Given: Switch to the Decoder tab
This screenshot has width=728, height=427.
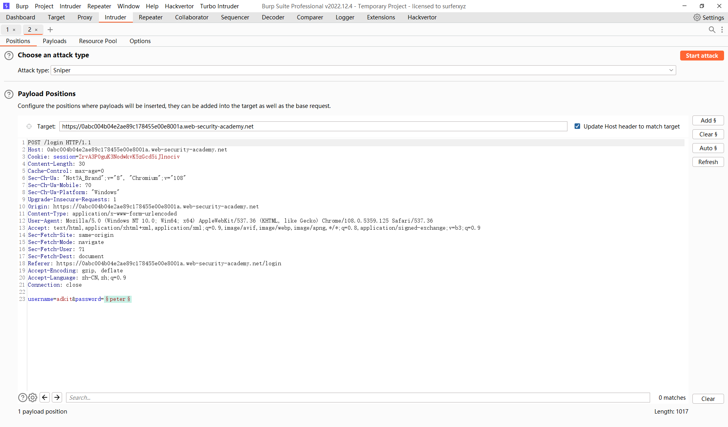Looking at the screenshot, I should (x=273, y=17).
